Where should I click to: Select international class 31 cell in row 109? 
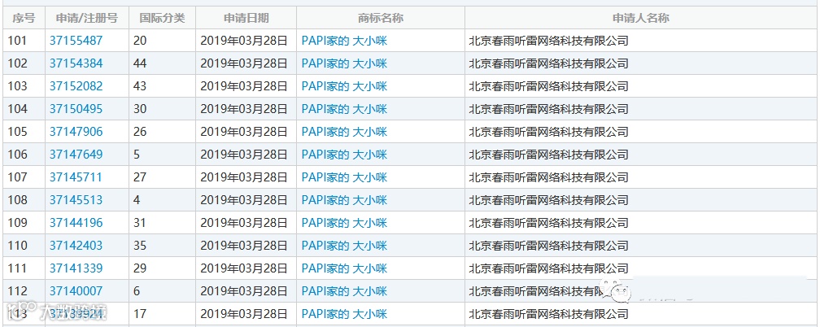(x=162, y=223)
